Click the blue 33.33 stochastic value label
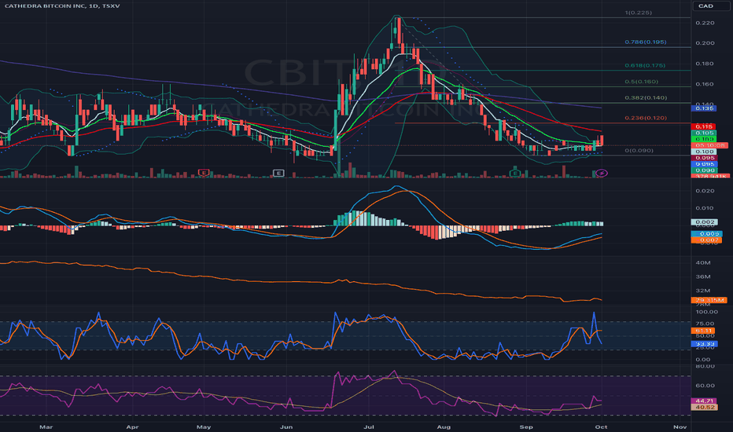Image resolution: width=733 pixels, height=432 pixels. tap(704, 344)
